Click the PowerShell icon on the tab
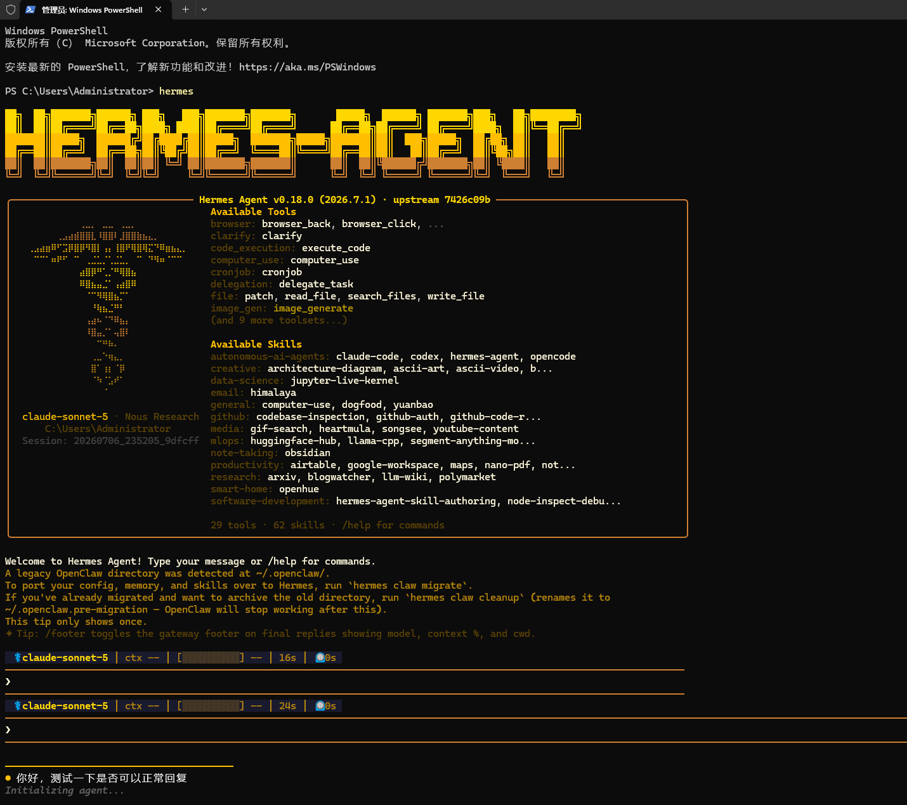The image size is (907, 805). (30, 10)
